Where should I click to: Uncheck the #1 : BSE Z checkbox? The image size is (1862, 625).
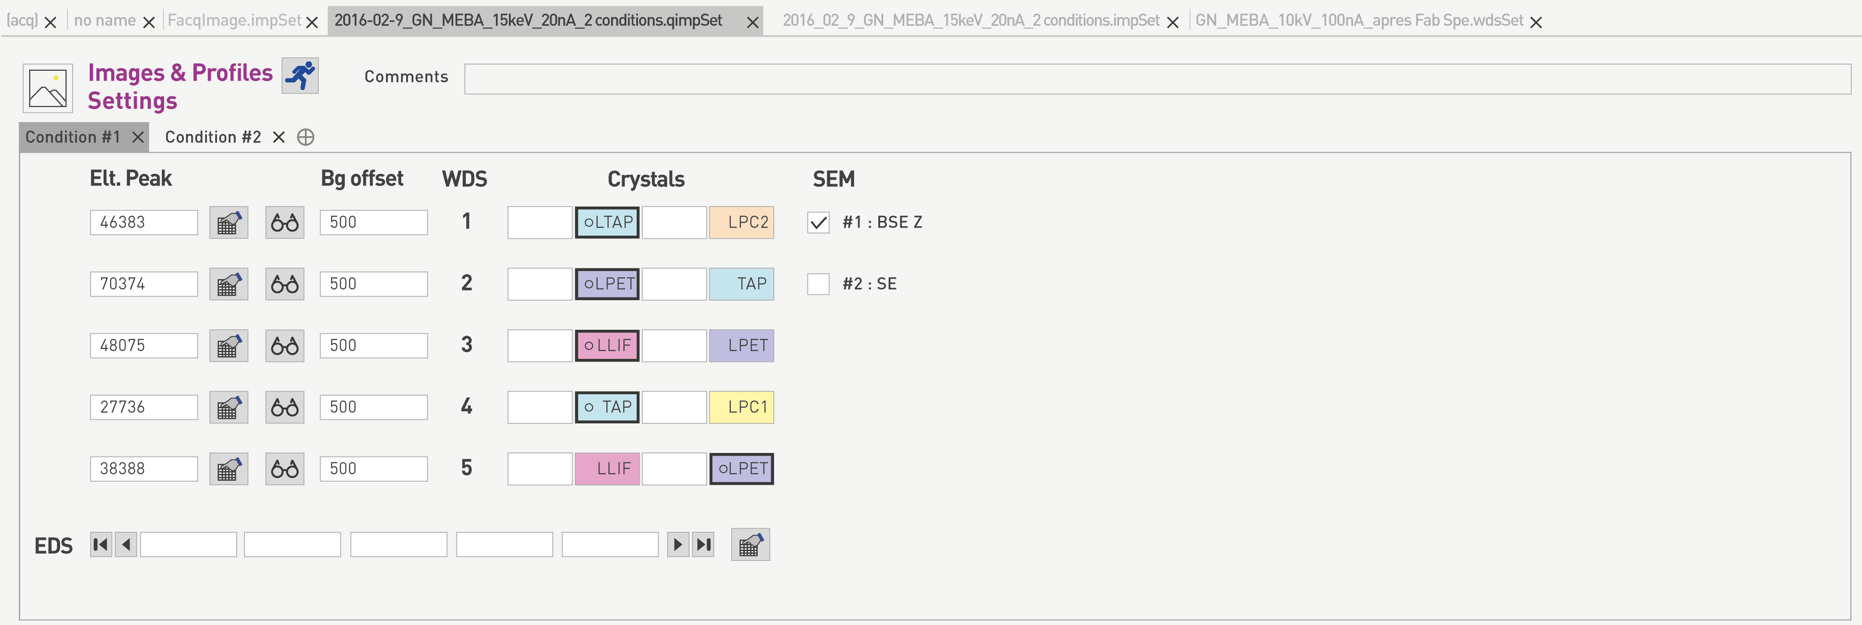click(x=817, y=223)
